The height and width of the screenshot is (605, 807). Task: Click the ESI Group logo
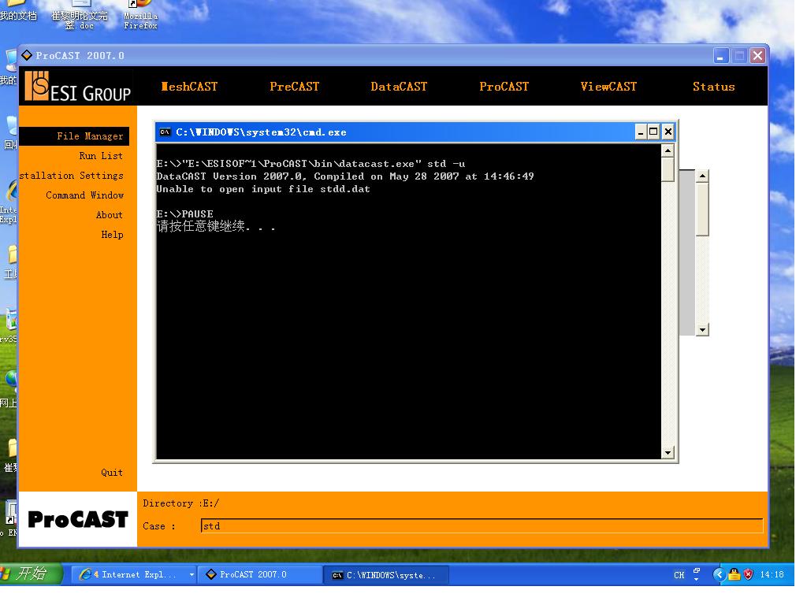[79, 87]
